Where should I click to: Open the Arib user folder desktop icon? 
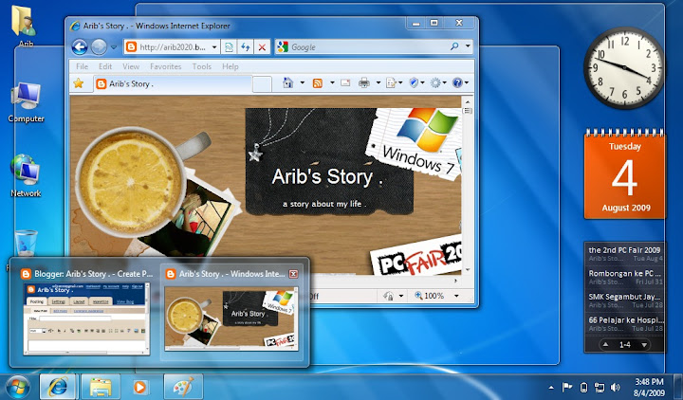click(x=25, y=26)
